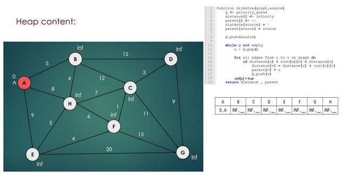Click code line 'Q.push(v)'

(x=261, y=74)
